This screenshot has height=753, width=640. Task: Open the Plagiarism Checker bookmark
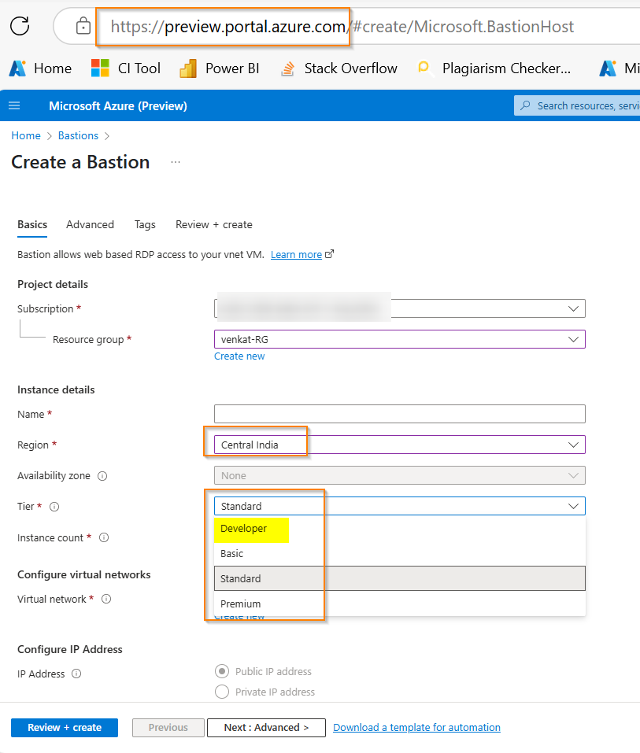pyautogui.click(x=494, y=68)
